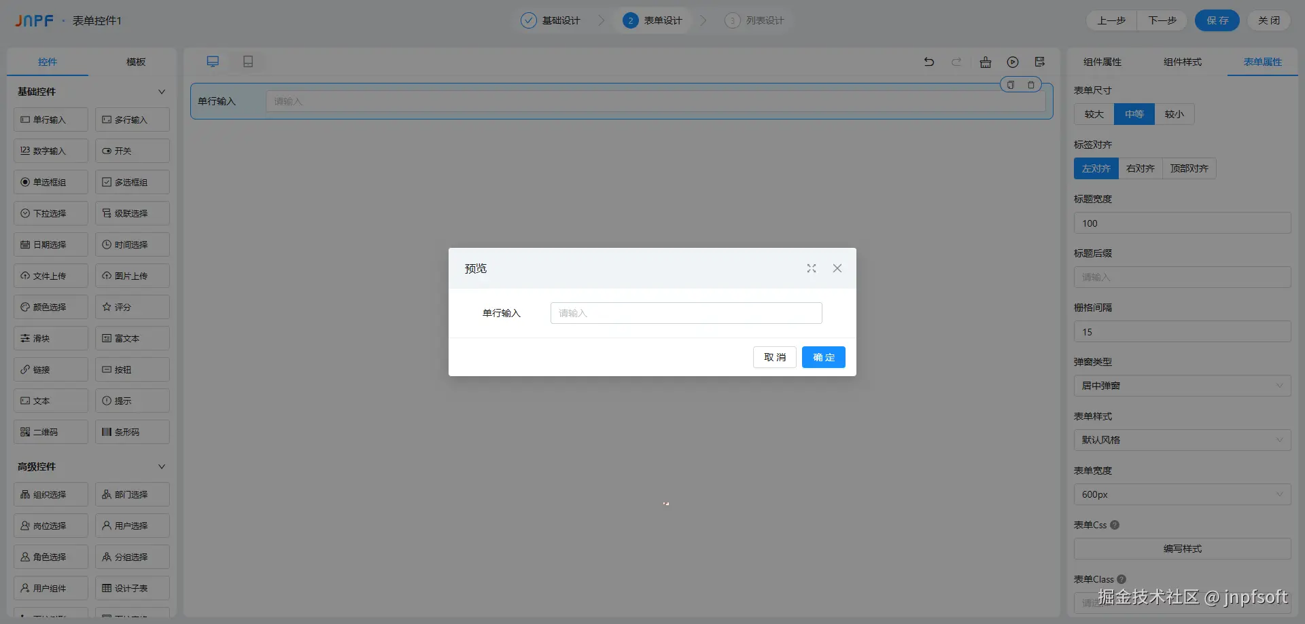Select the 日期选择 control

pyautogui.click(x=51, y=244)
